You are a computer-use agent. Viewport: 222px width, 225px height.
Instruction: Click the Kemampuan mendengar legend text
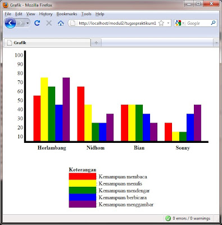click(124, 191)
